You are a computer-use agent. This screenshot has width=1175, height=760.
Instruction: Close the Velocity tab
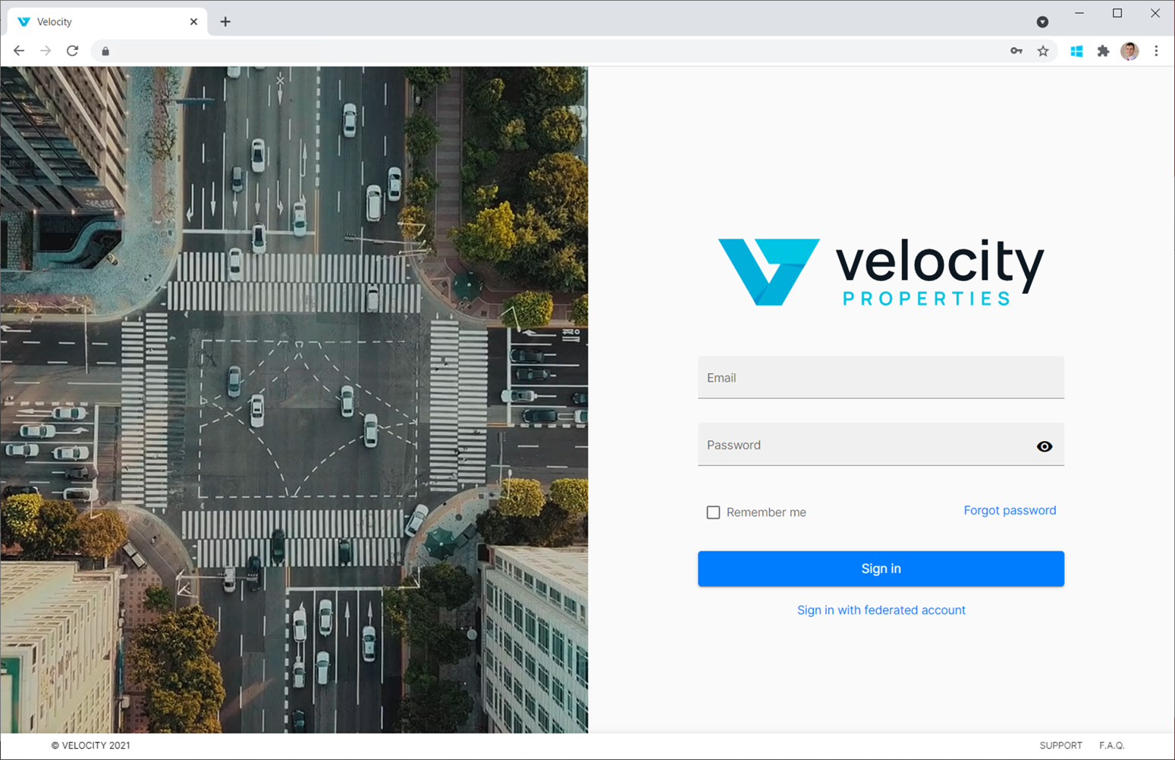click(193, 22)
